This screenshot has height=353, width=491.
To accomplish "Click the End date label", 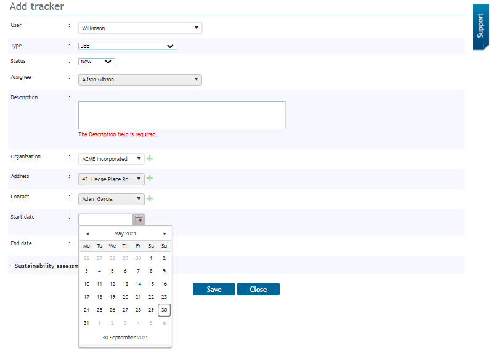I will point(22,243).
